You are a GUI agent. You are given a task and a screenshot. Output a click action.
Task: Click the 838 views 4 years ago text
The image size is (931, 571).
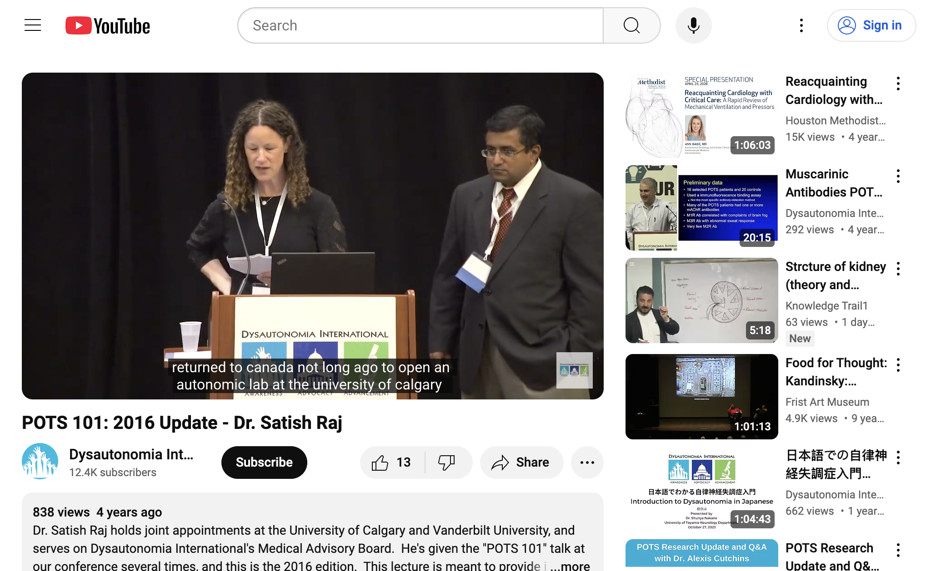pyautogui.click(x=97, y=512)
